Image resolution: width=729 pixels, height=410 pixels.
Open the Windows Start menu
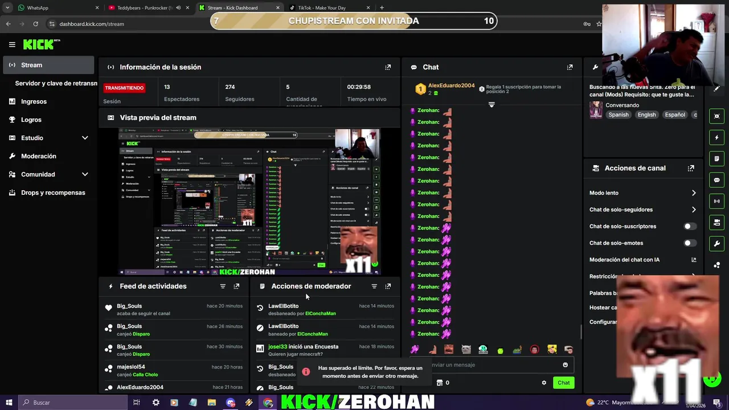tap(9, 403)
